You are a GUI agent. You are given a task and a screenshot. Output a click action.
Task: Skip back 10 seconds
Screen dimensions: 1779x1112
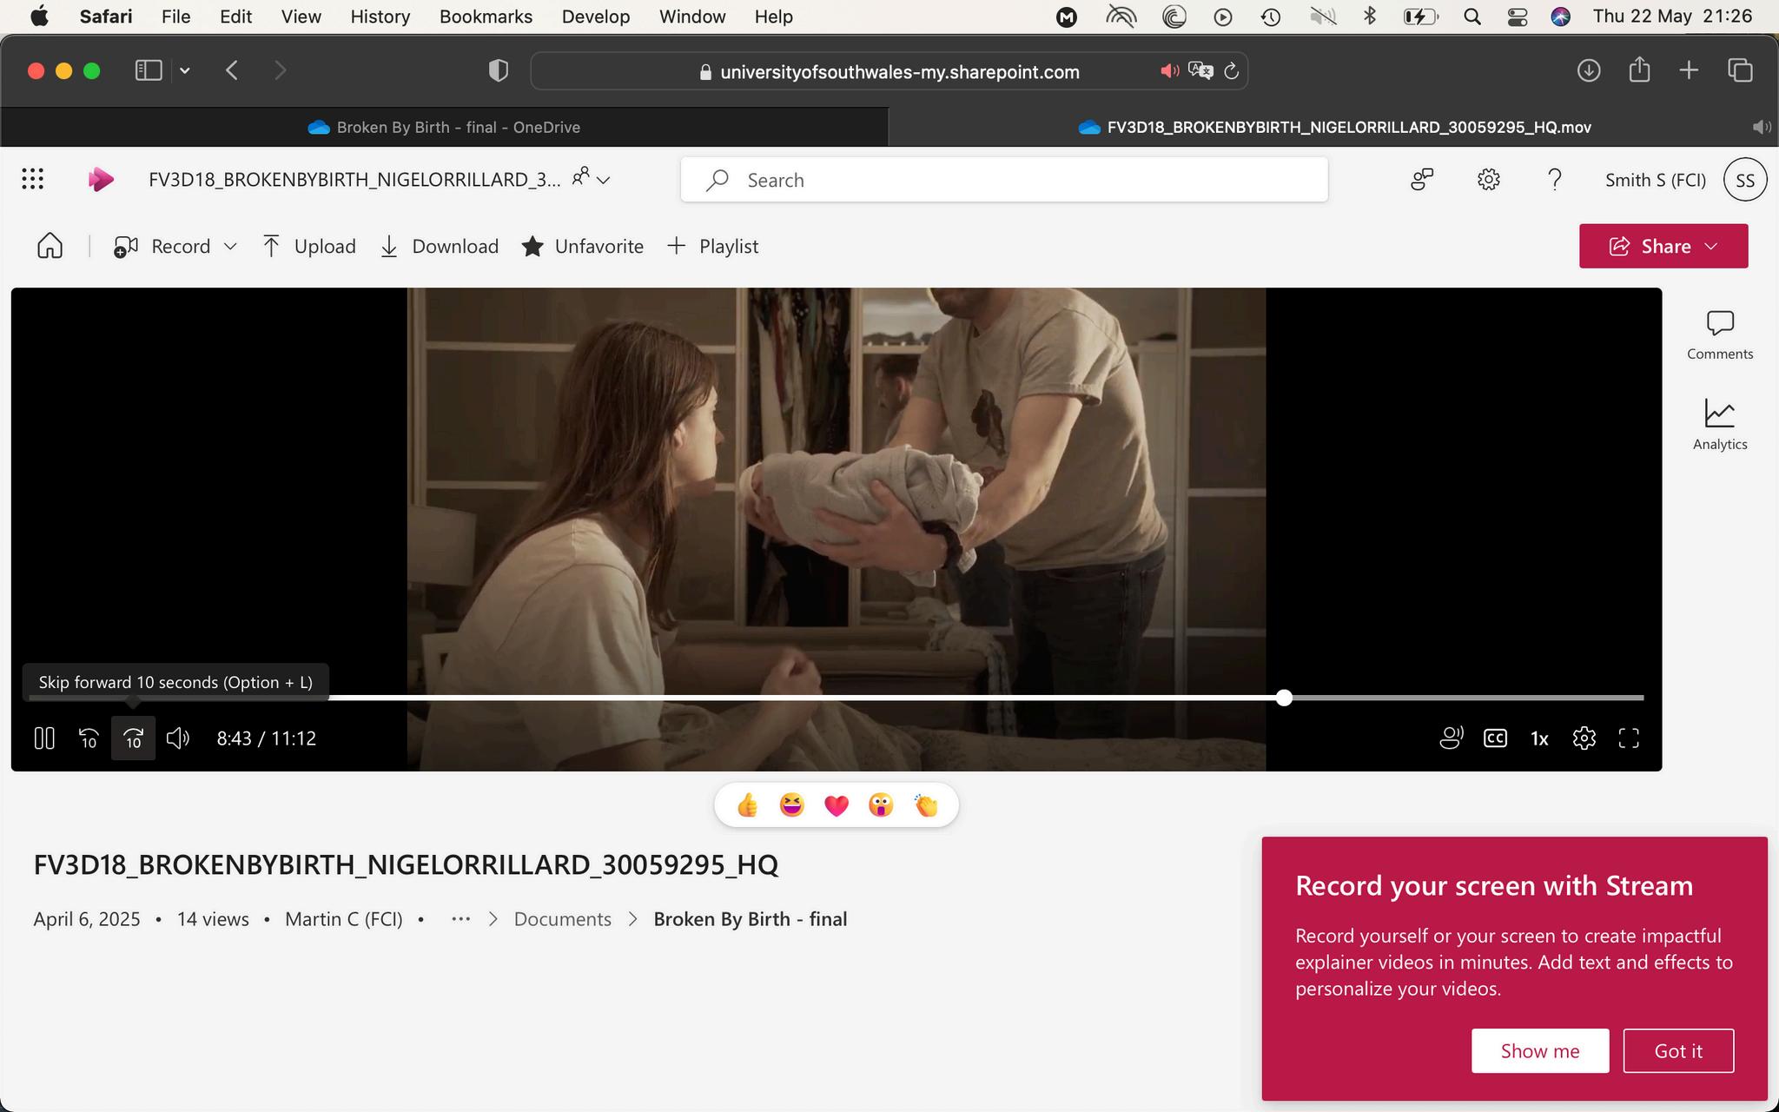pyautogui.click(x=89, y=738)
